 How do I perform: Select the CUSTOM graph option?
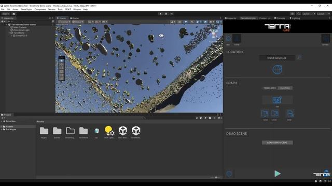[x=285, y=88]
